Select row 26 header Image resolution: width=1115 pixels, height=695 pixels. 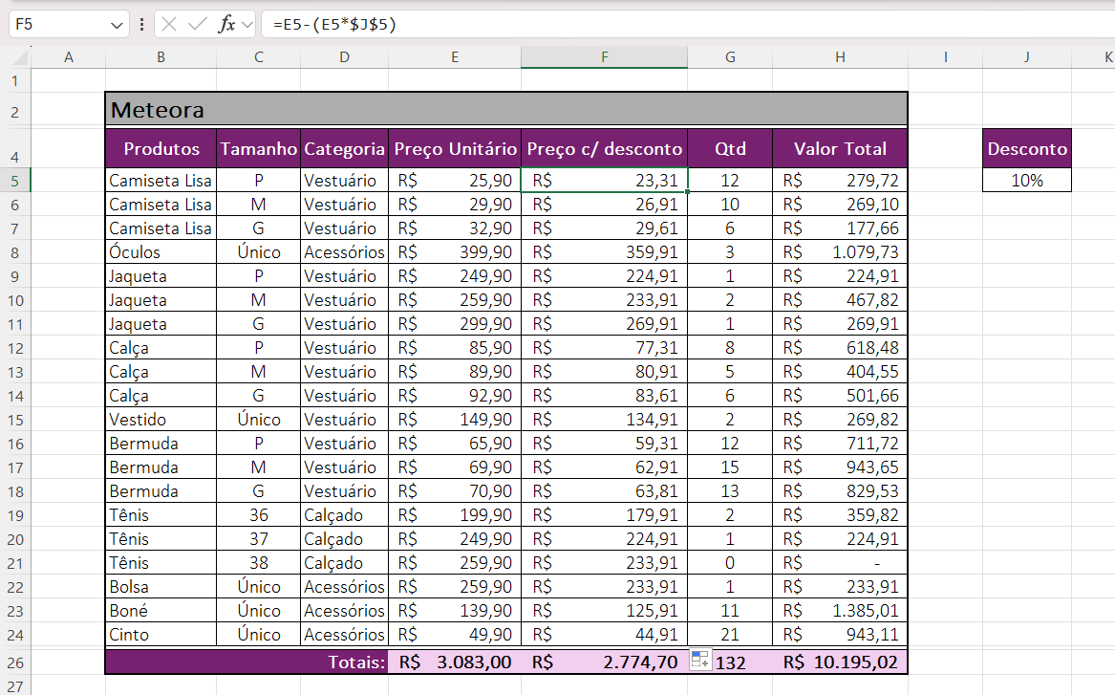click(x=15, y=662)
